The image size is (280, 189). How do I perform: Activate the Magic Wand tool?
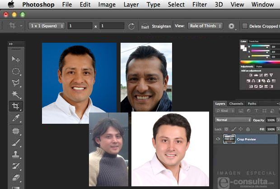pyautogui.click(x=16, y=94)
